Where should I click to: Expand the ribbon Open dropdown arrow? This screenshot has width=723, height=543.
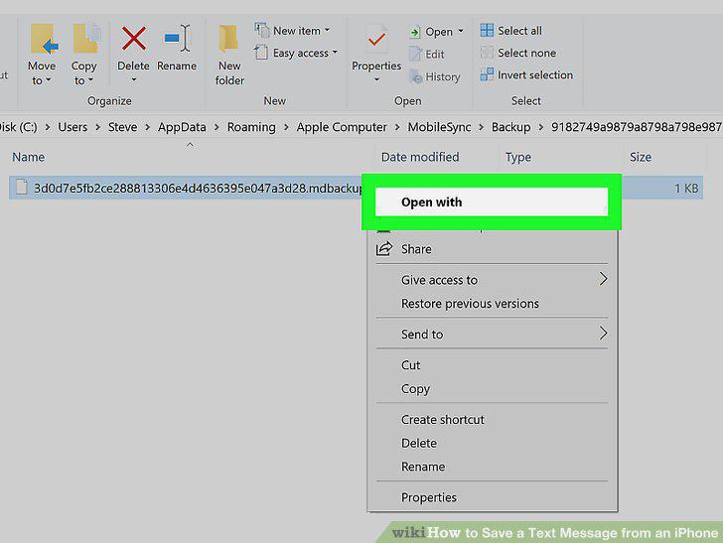460,32
